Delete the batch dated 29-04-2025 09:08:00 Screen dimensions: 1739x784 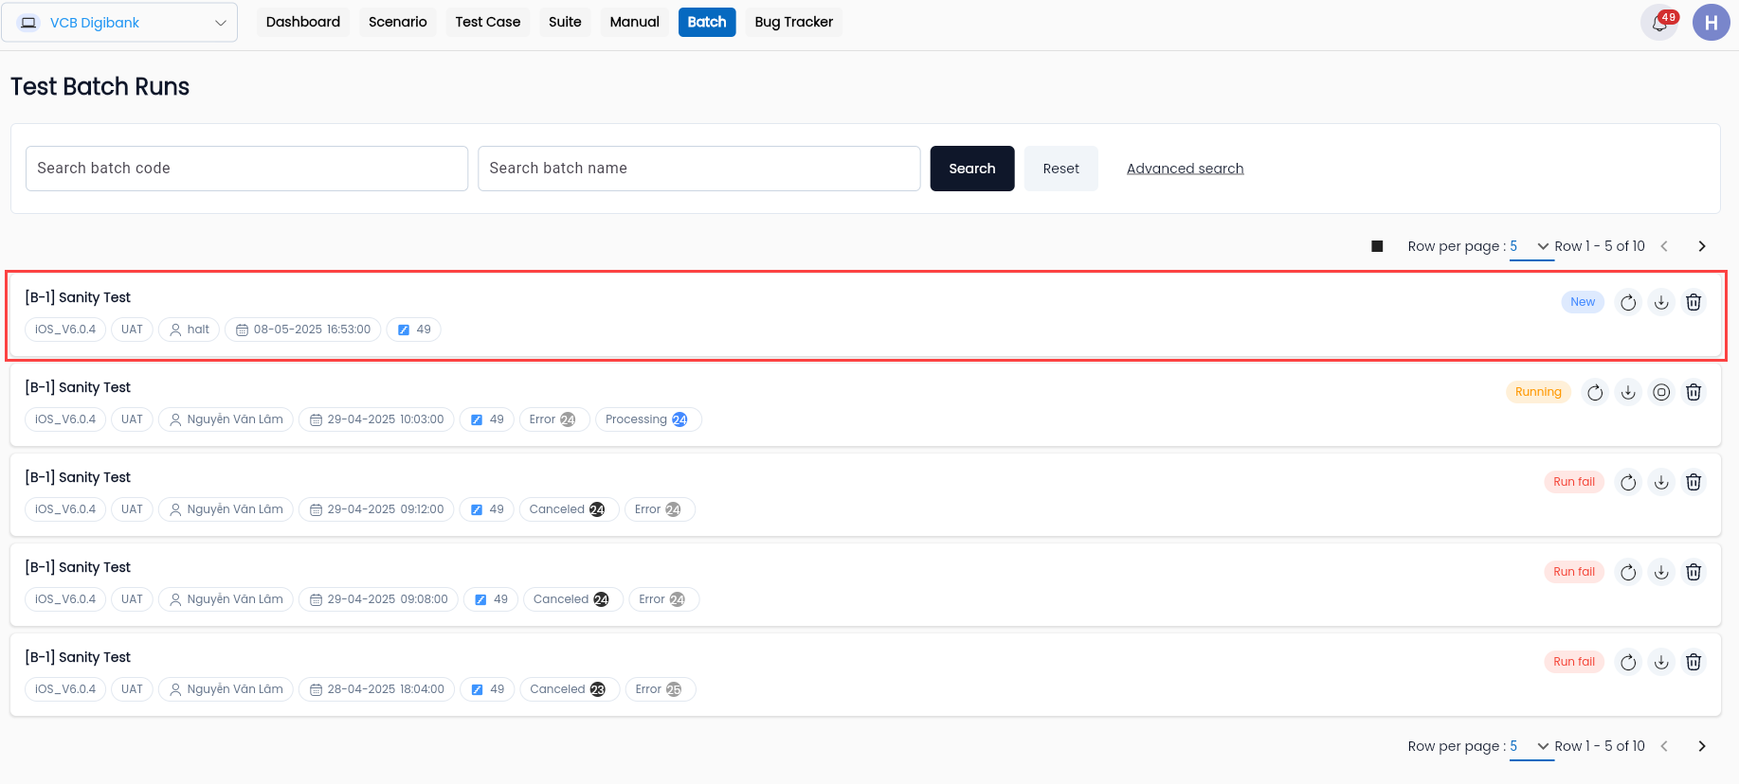1694,572
